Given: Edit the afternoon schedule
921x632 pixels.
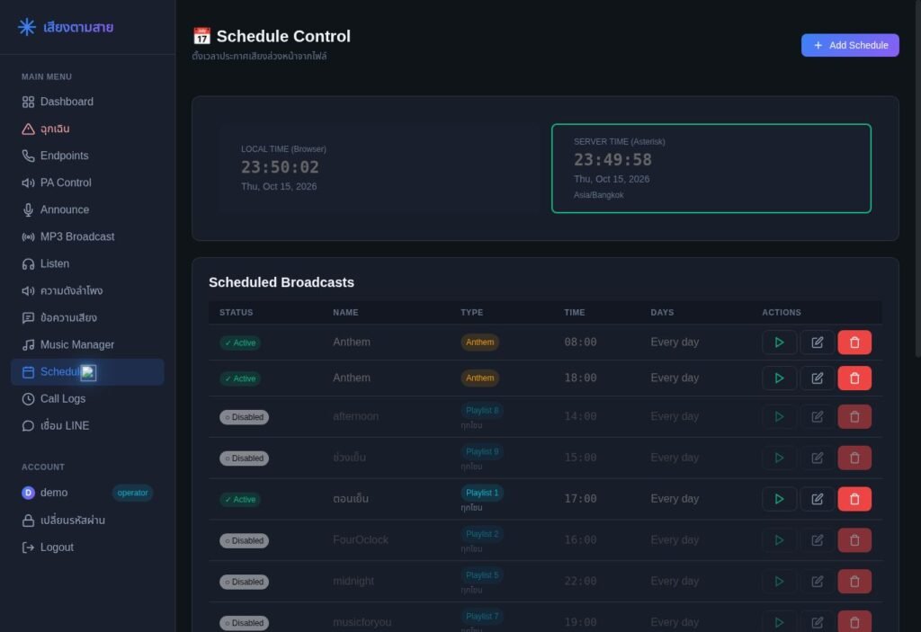Looking at the screenshot, I should point(817,416).
